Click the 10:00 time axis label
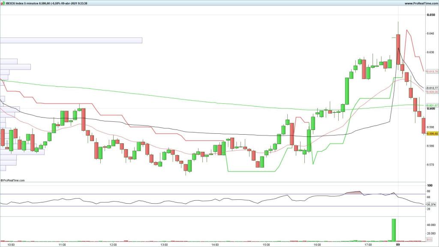The height and width of the screenshot is (247, 439). [11, 245]
